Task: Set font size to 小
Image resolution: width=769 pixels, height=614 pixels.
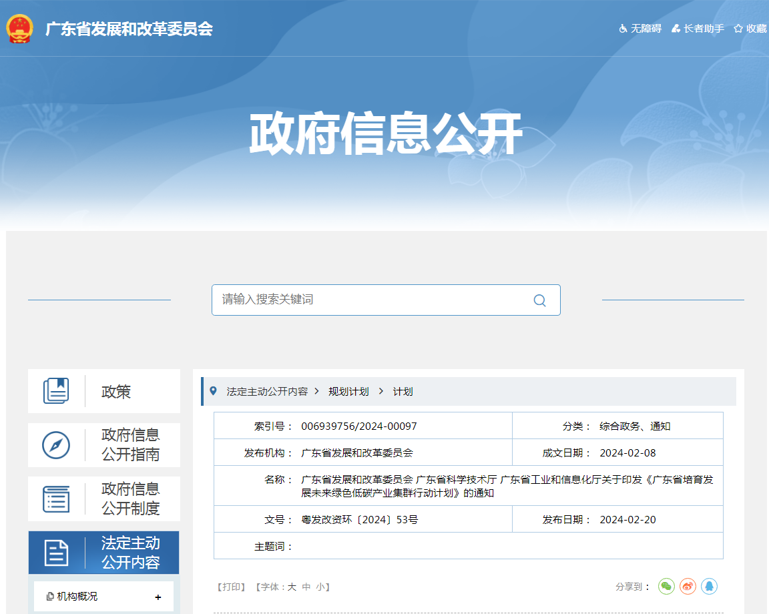Action: 320,587
